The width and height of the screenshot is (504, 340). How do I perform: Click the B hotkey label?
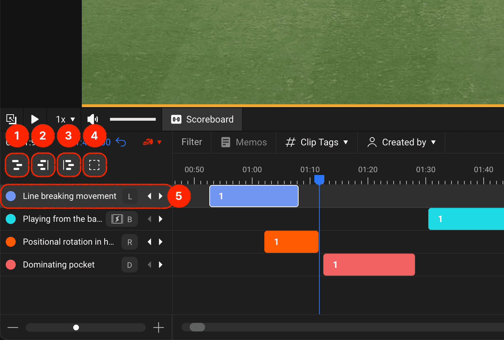130,219
